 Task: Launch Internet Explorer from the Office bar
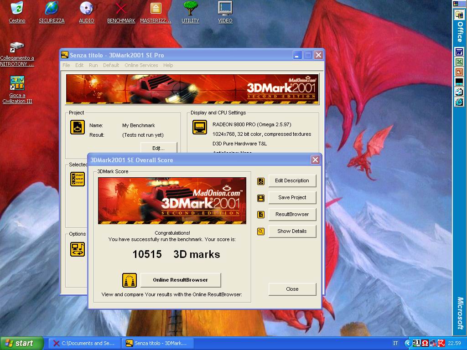tap(459, 102)
